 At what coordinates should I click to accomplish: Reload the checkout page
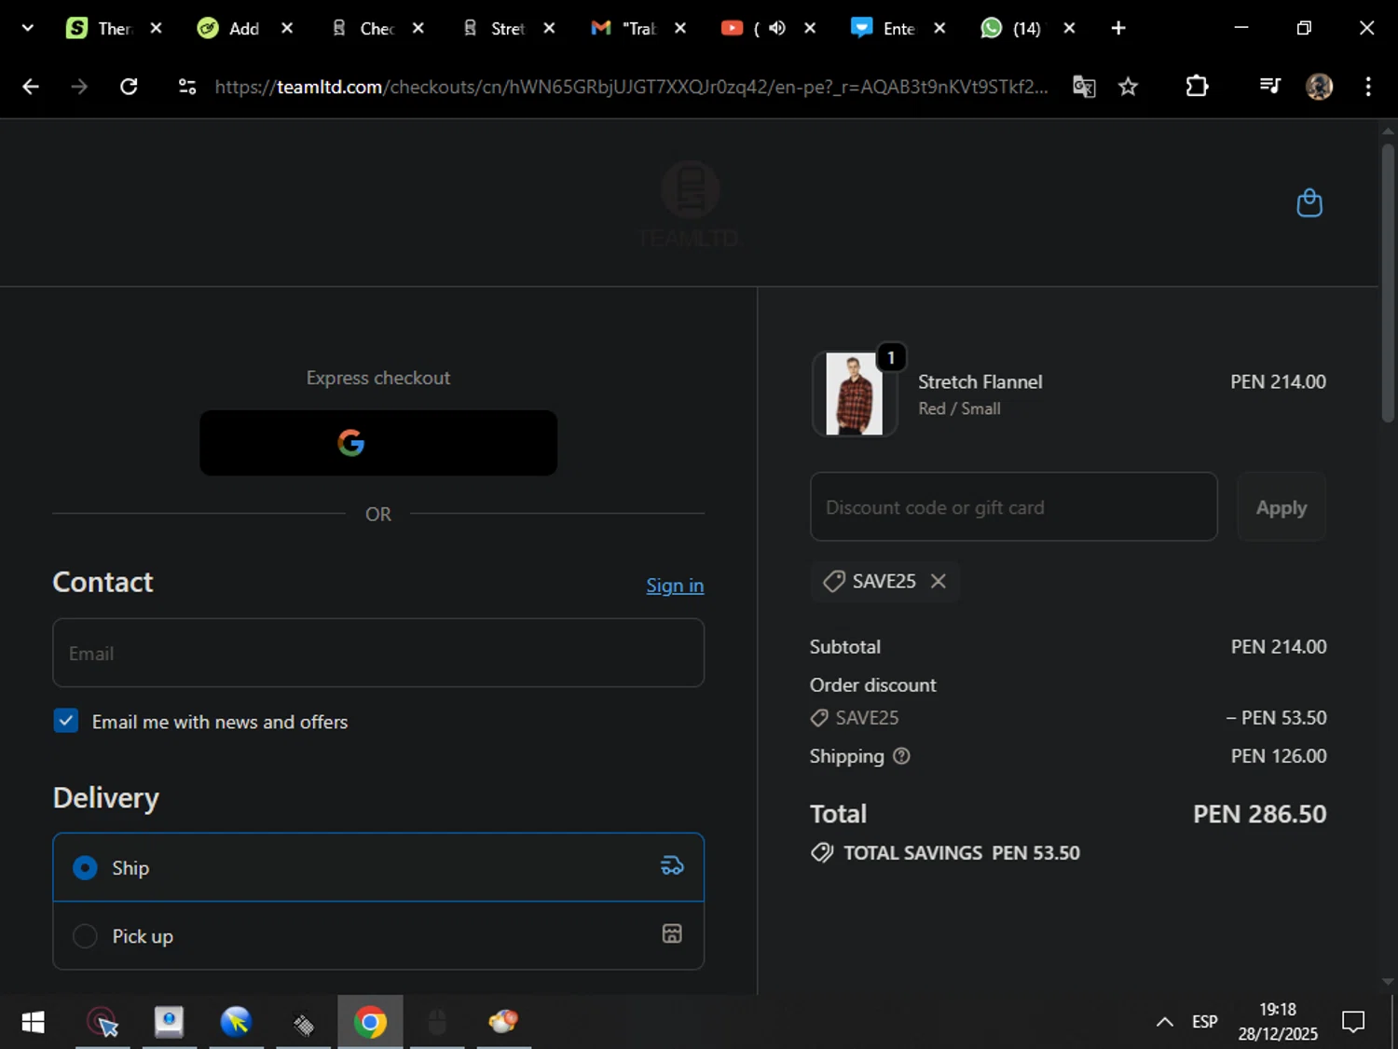pos(129,87)
